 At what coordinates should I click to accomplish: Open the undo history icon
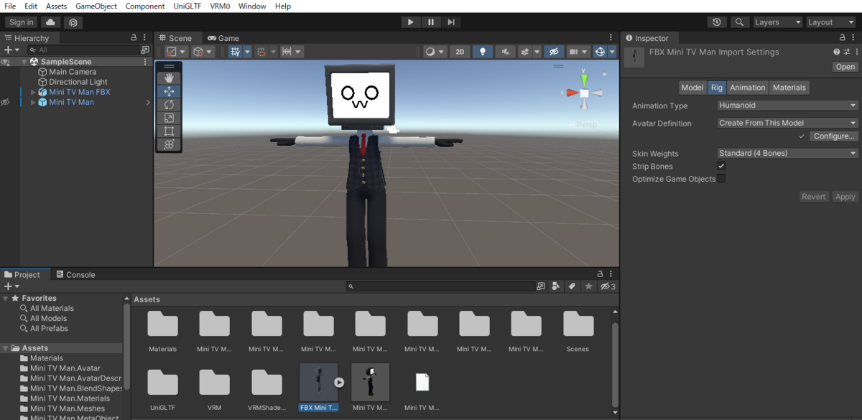point(717,22)
